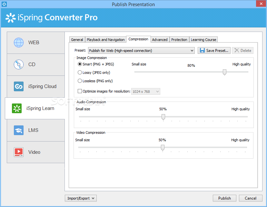Select the Compression tab
The width and height of the screenshot is (267, 207).
(138, 39)
